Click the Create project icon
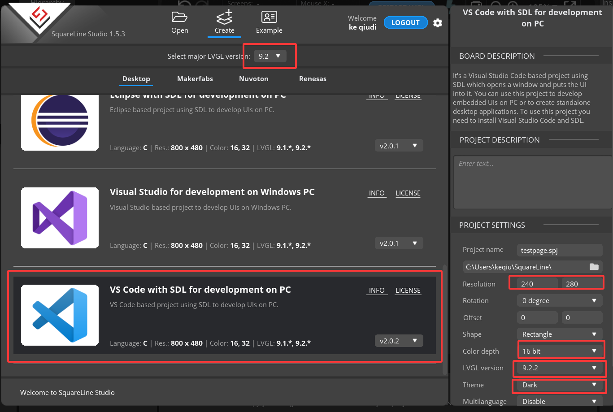Viewport: 613px width, 412px height. (x=224, y=17)
